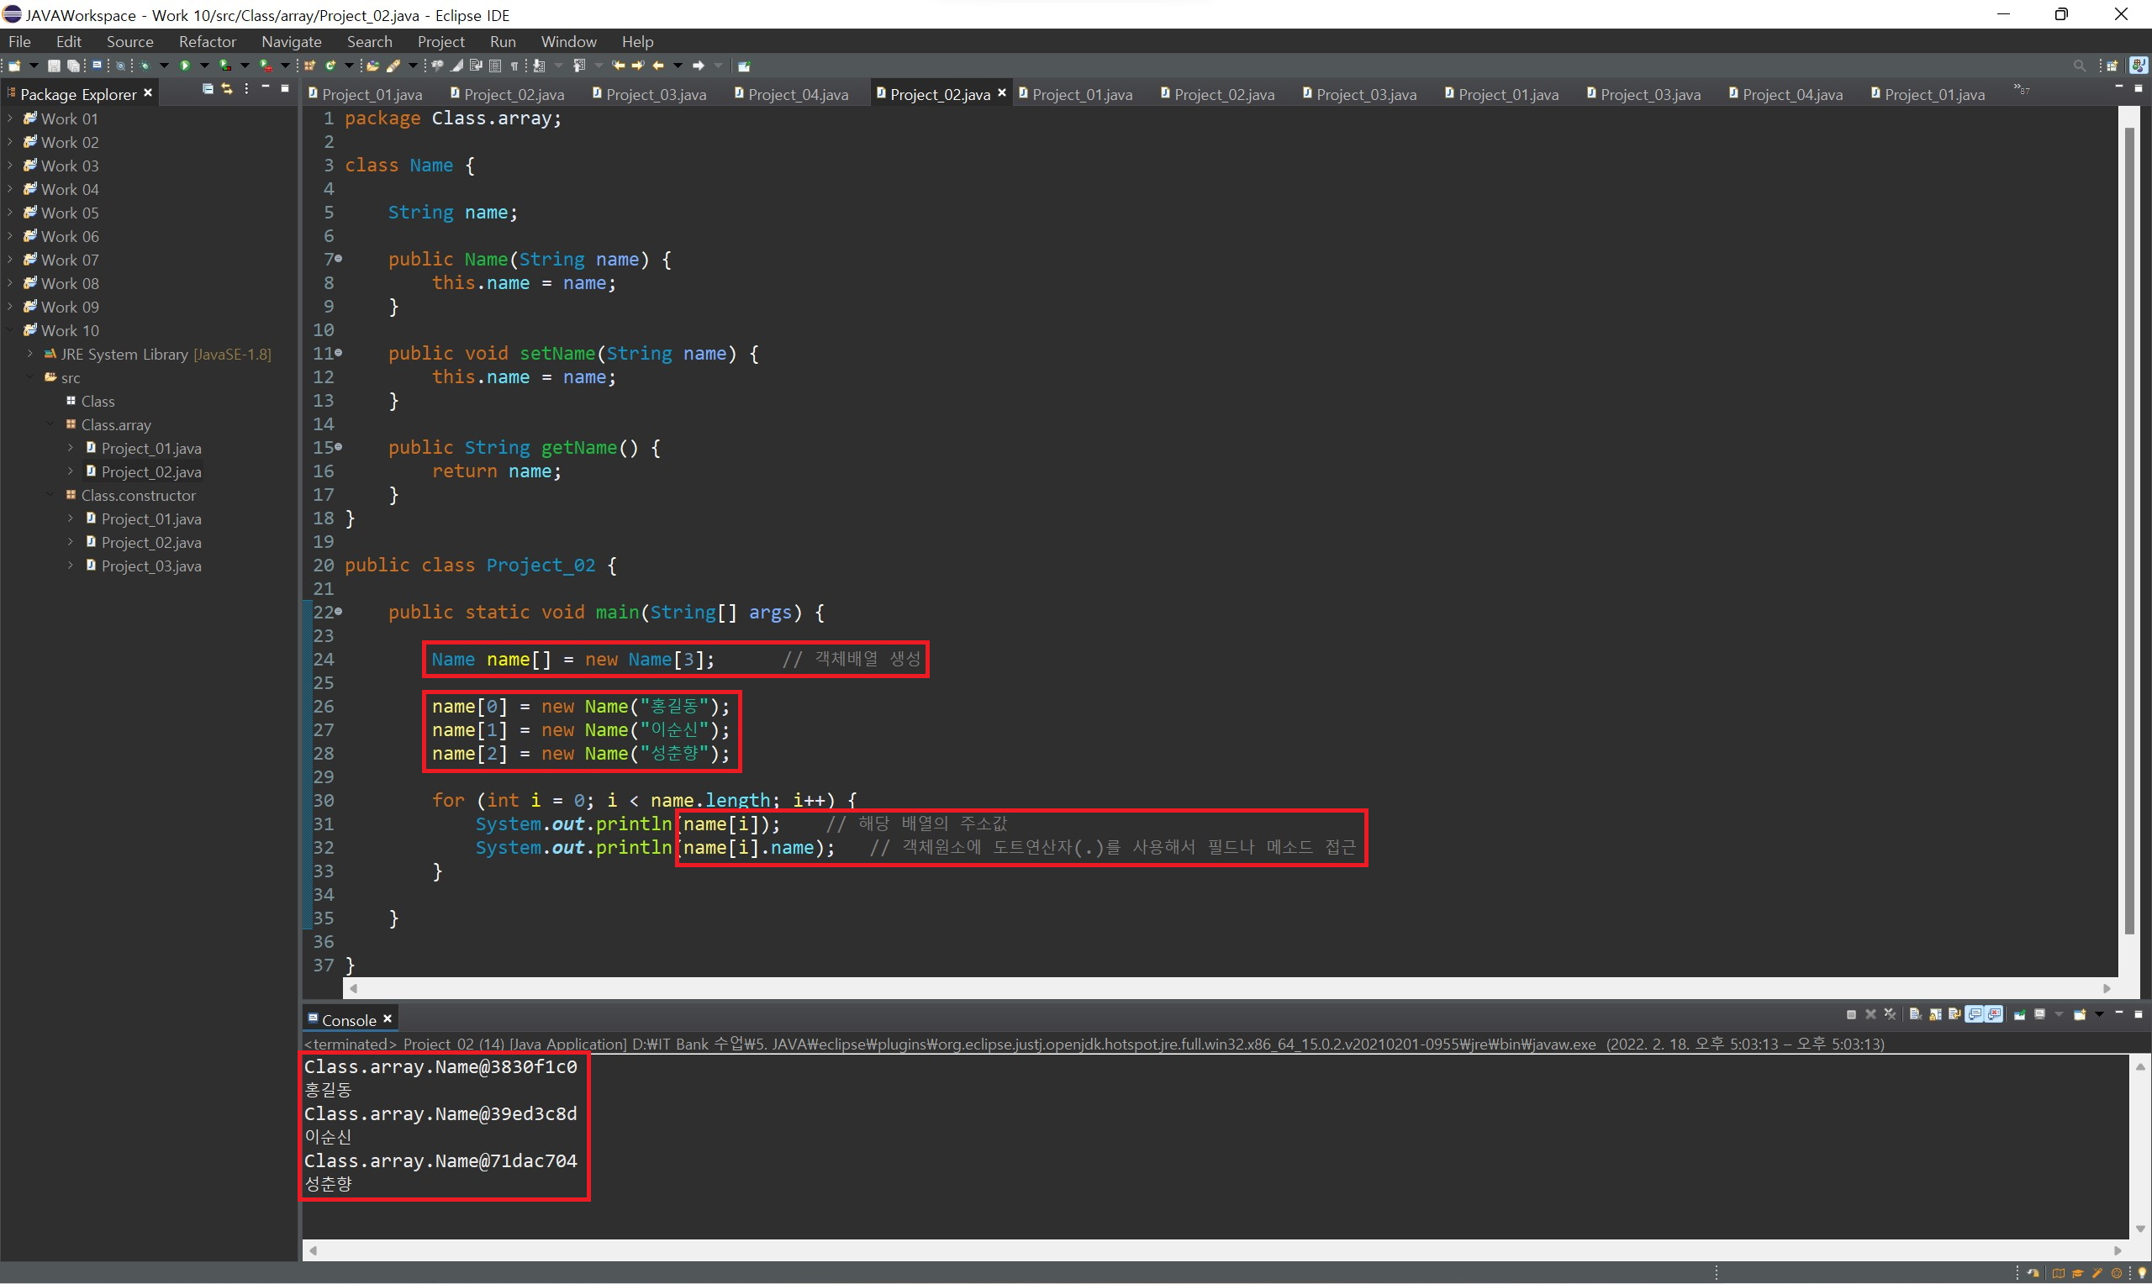Expand JRE System Library node

tap(30, 354)
